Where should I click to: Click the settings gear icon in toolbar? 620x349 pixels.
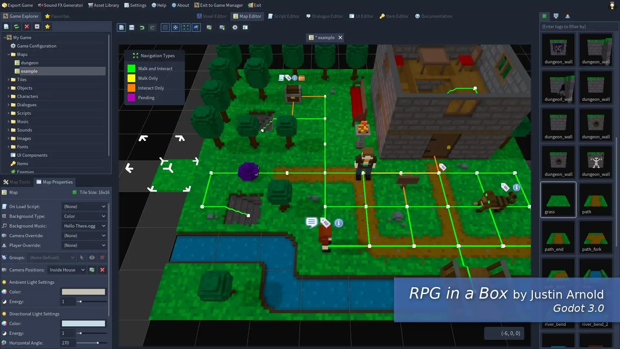tap(234, 27)
